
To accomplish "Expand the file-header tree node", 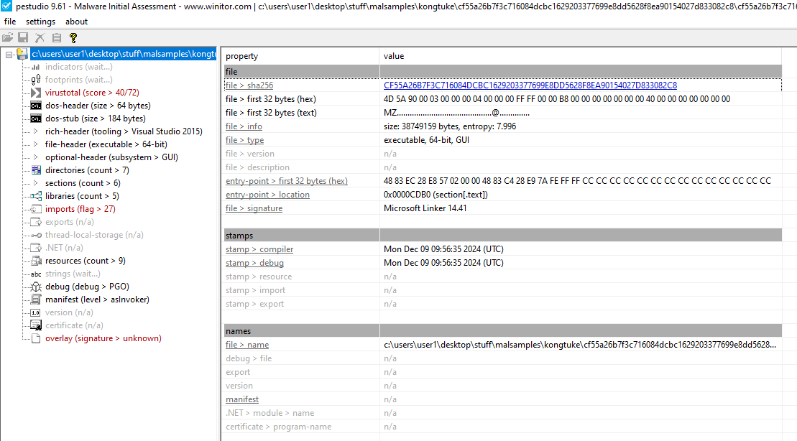I will click(x=36, y=144).
